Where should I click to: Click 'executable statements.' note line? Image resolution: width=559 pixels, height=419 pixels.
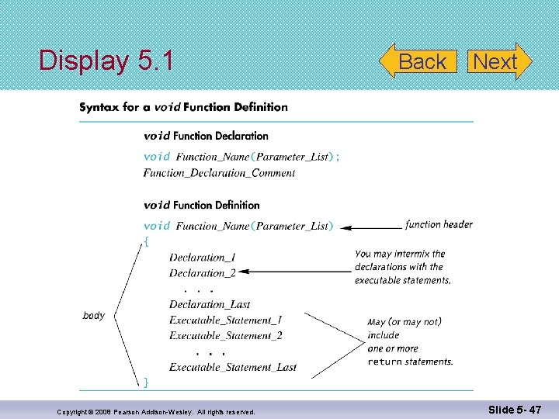pos(403,281)
